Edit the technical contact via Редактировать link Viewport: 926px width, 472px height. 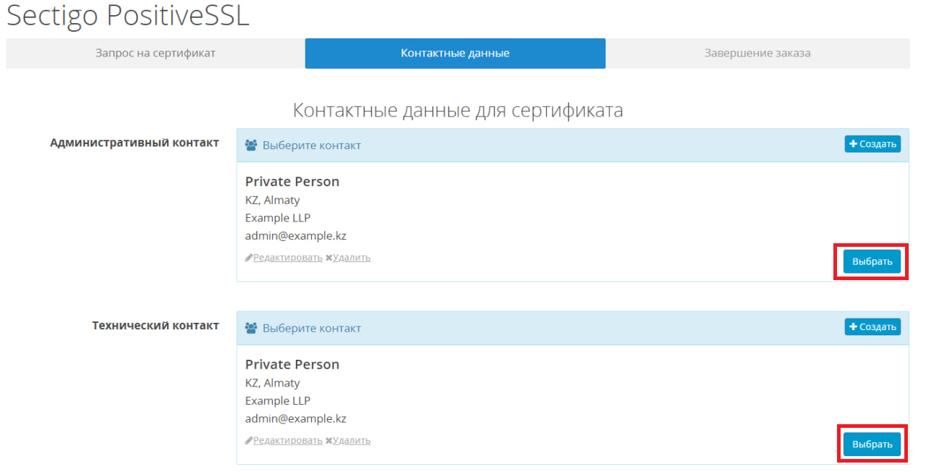[288, 441]
